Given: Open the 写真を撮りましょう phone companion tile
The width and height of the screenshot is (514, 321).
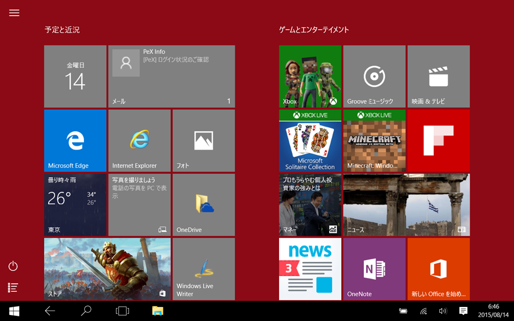Looking at the screenshot, I should point(140,205).
